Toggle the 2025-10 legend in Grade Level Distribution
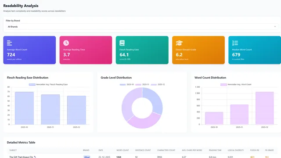The height and width of the screenshot is (158, 281). pyautogui.click(x=127, y=84)
